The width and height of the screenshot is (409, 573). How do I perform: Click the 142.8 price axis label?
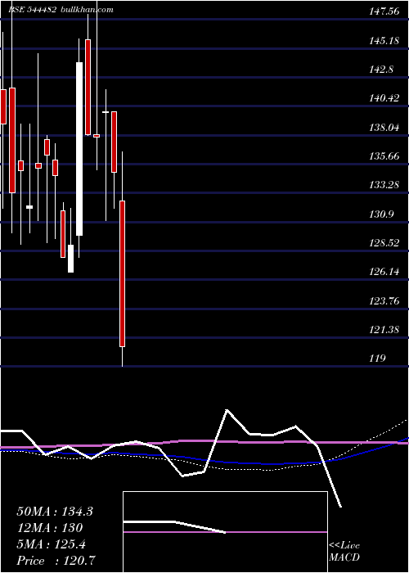381,69
